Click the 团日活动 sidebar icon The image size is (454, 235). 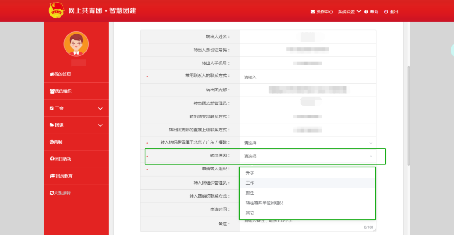[52, 159]
